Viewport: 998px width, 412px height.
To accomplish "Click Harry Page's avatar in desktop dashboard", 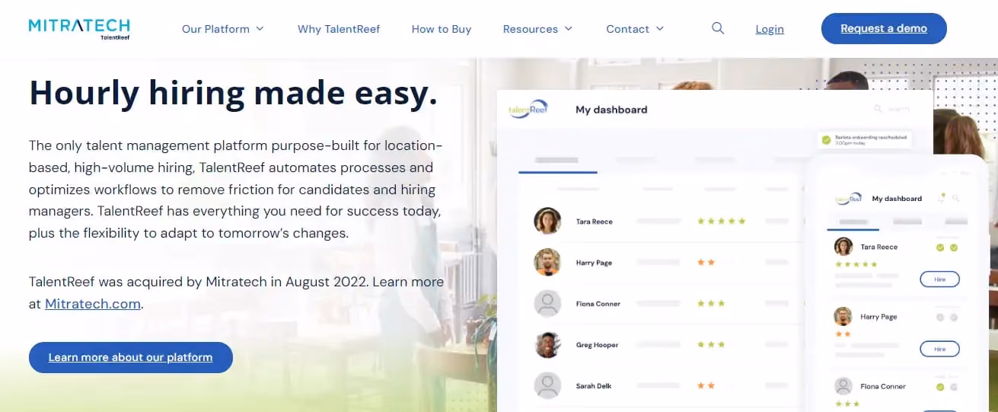I will (x=547, y=262).
